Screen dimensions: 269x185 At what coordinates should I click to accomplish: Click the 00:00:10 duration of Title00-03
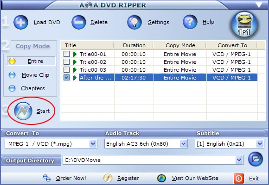coord(134,70)
